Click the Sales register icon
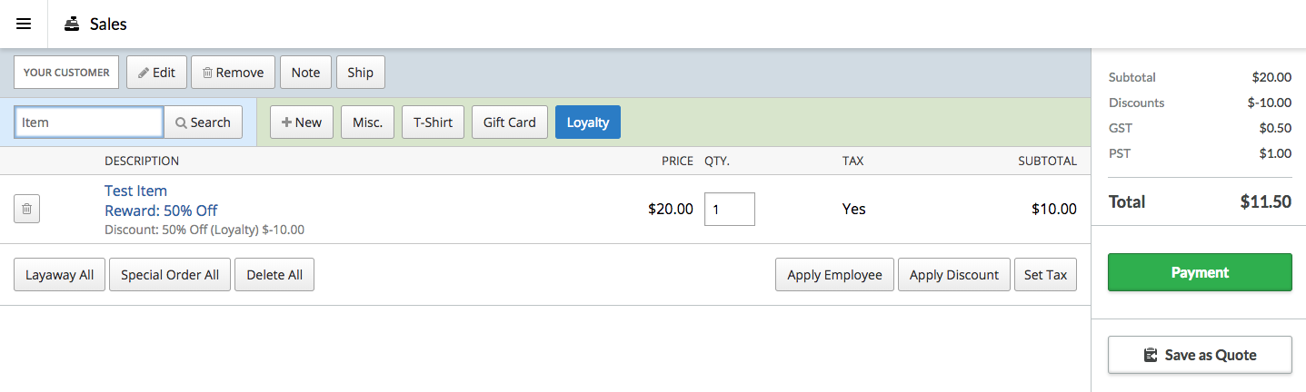The width and height of the screenshot is (1306, 392). click(72, 24)
